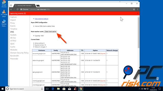163x91 pixels.
Task: Click the Type here to search box
Action: (x=25, y=89)
